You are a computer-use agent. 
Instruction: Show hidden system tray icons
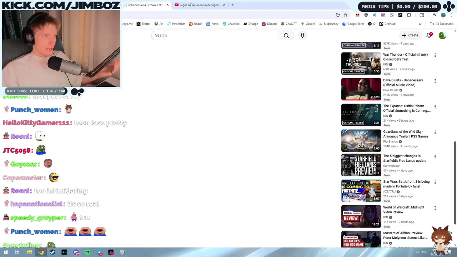pos(418,252)
